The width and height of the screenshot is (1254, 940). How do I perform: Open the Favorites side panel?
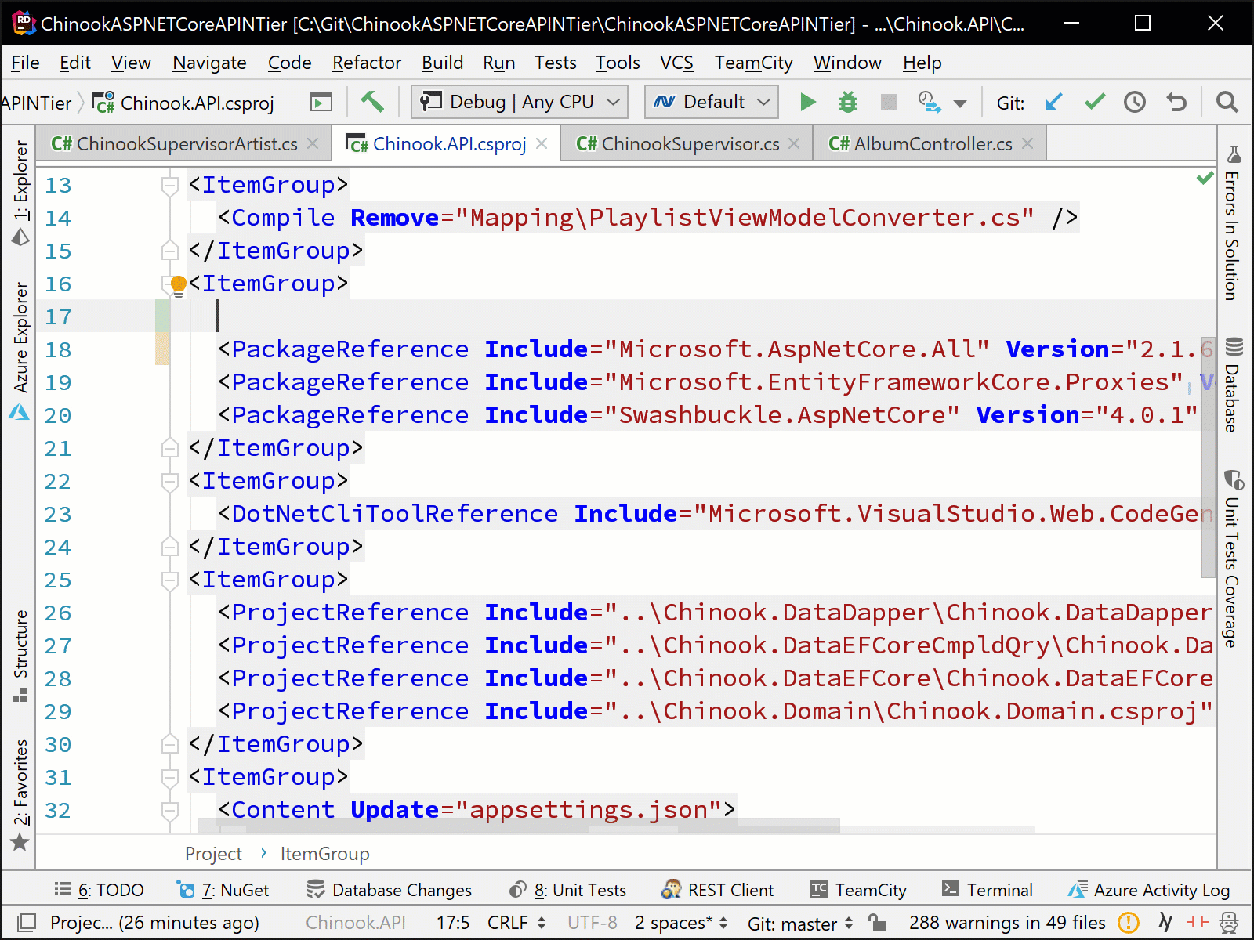[x=20, y=795]
